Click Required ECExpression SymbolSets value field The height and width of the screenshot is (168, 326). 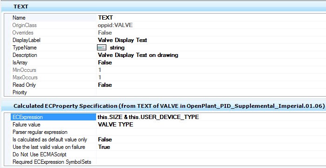[211, 162]
